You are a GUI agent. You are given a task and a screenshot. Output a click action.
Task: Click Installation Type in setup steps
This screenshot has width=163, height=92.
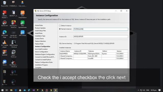tap(40, 36)
